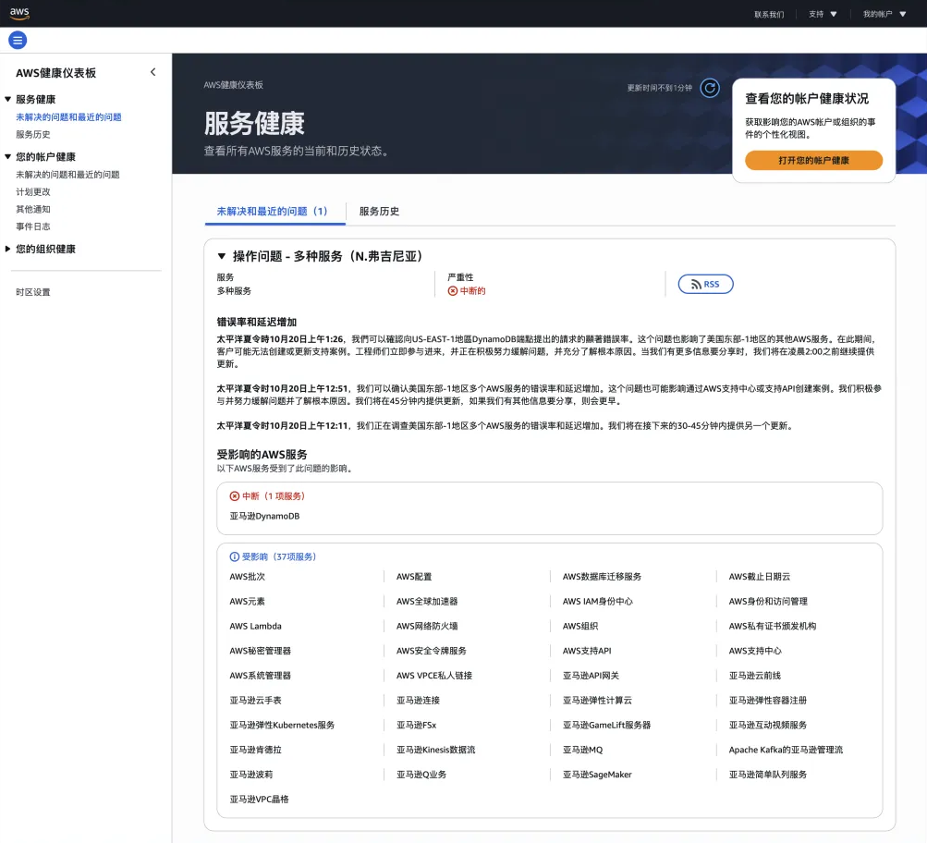Open 时区设置 in the sidebar

(33, 292)
